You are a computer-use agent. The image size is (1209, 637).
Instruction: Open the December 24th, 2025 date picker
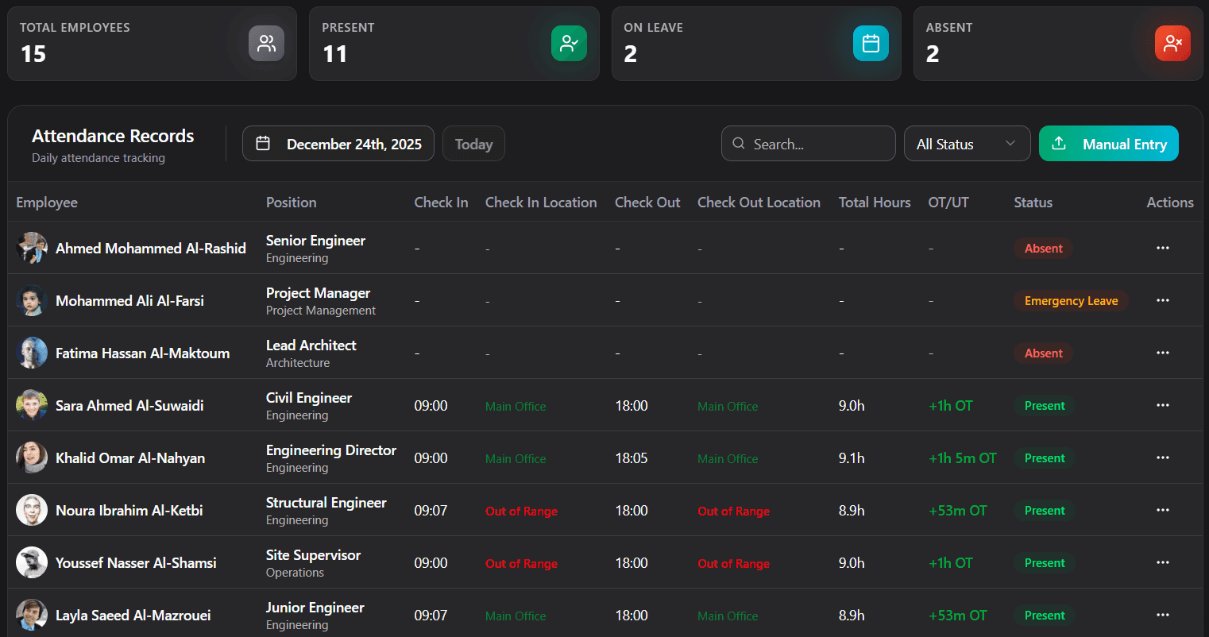point(338,144)
